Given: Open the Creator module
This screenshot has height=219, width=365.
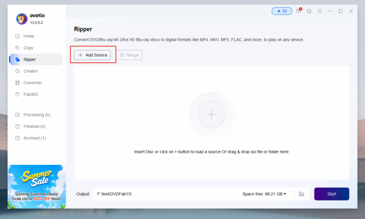Looking at the screenshot, I should (36, 71).
